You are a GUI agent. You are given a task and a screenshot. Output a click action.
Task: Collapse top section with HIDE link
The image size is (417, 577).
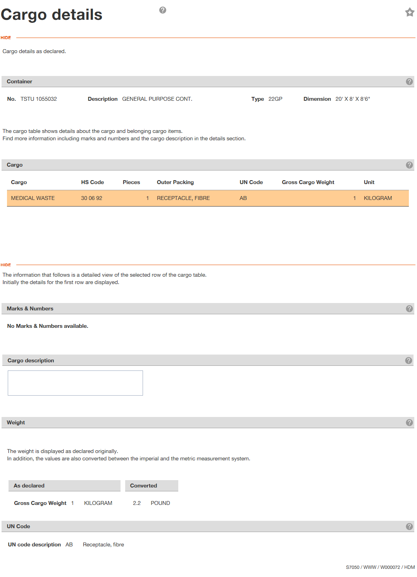tap(6, 38)
